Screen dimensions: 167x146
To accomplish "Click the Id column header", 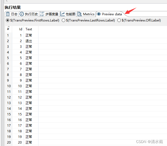I will pos(18,29).
